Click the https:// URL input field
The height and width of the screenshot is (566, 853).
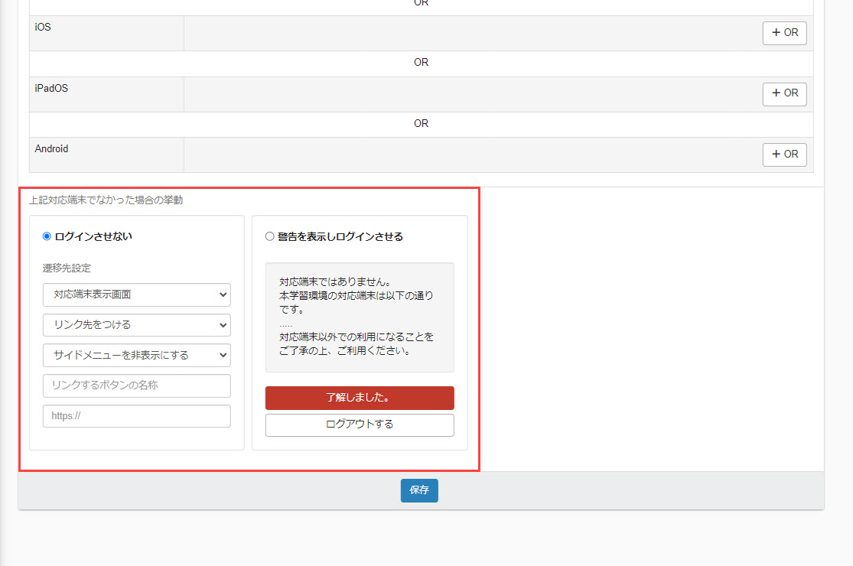click(136, 415)
